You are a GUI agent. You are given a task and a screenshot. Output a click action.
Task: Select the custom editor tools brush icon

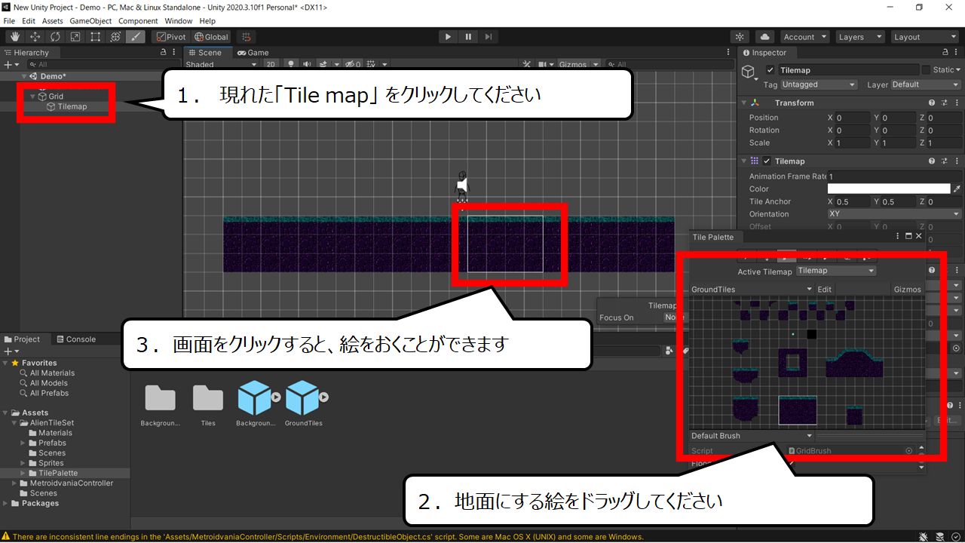136,37
